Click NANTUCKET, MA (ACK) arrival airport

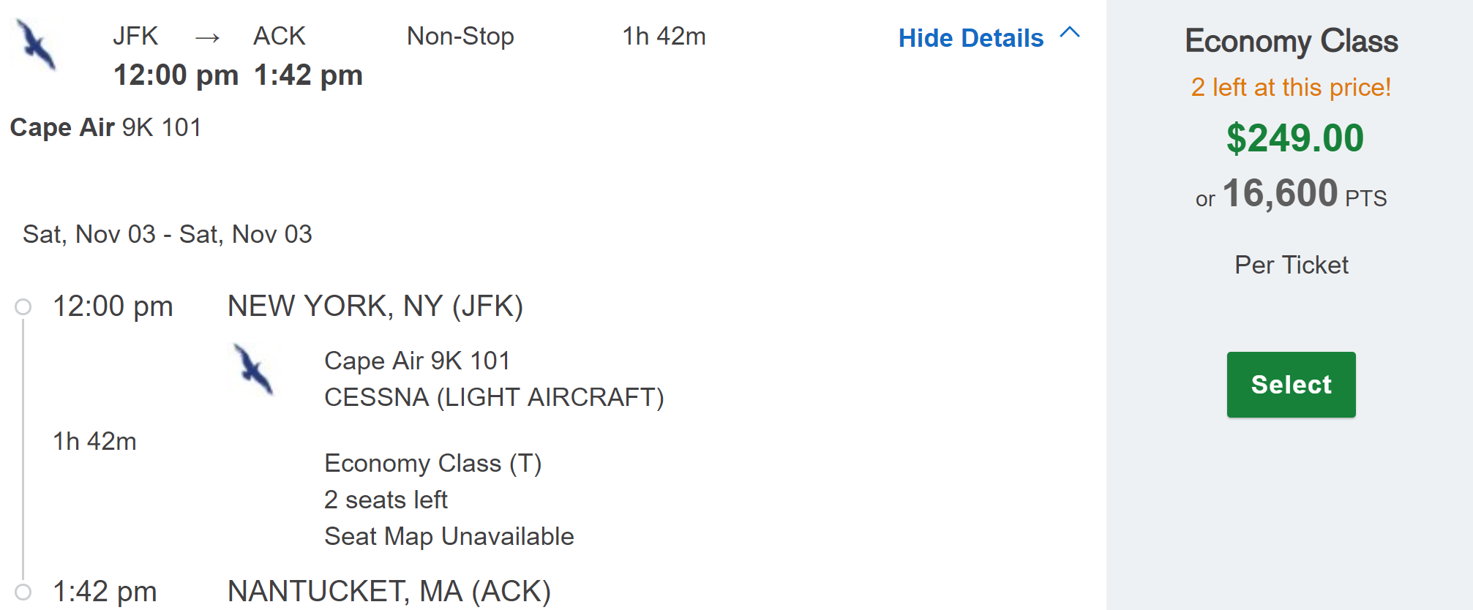[x=389, y=591]
